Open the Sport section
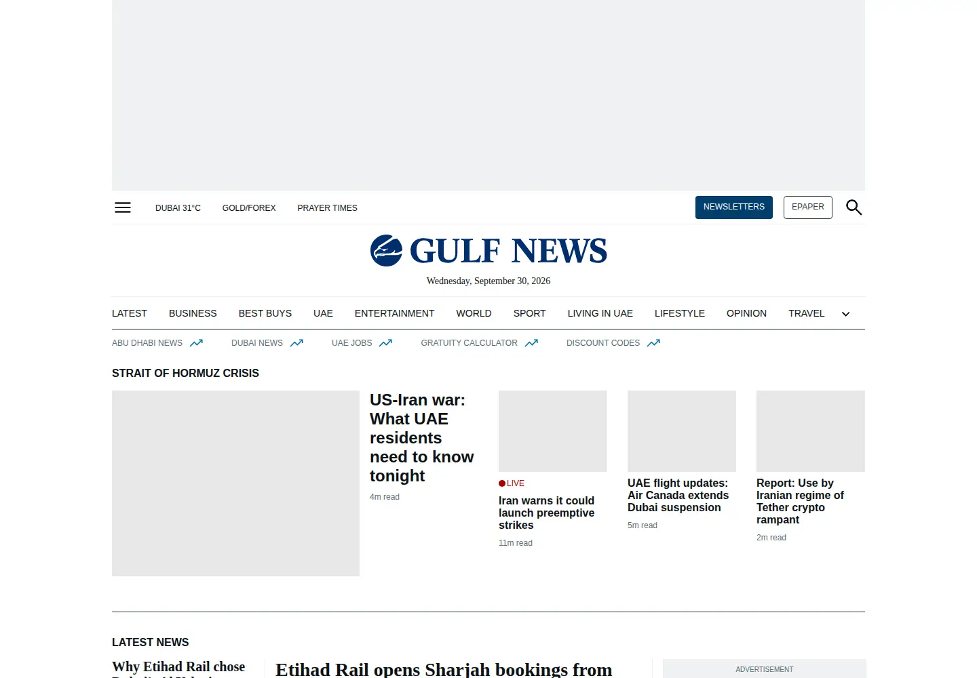 tap(529, 313)
